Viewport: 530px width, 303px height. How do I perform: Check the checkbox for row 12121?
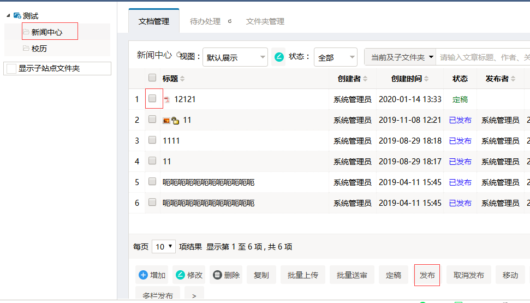pyautogui.click(x=152, y=99)
